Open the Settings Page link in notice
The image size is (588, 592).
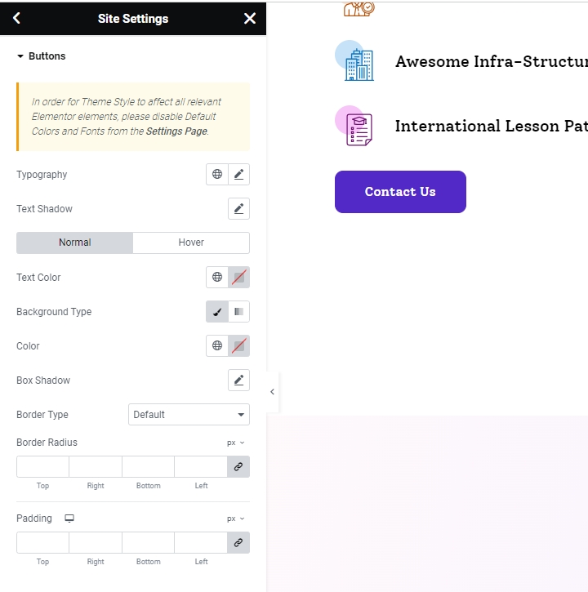(x=176, y=131)
